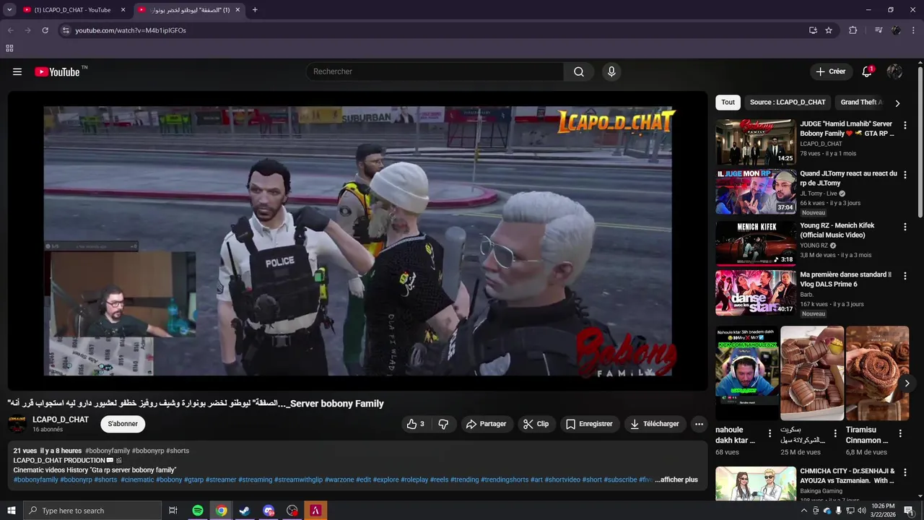Select the Source : LCAPO_D_CHAT chip
The image size is (924, 520).
(x=788, y=103)
